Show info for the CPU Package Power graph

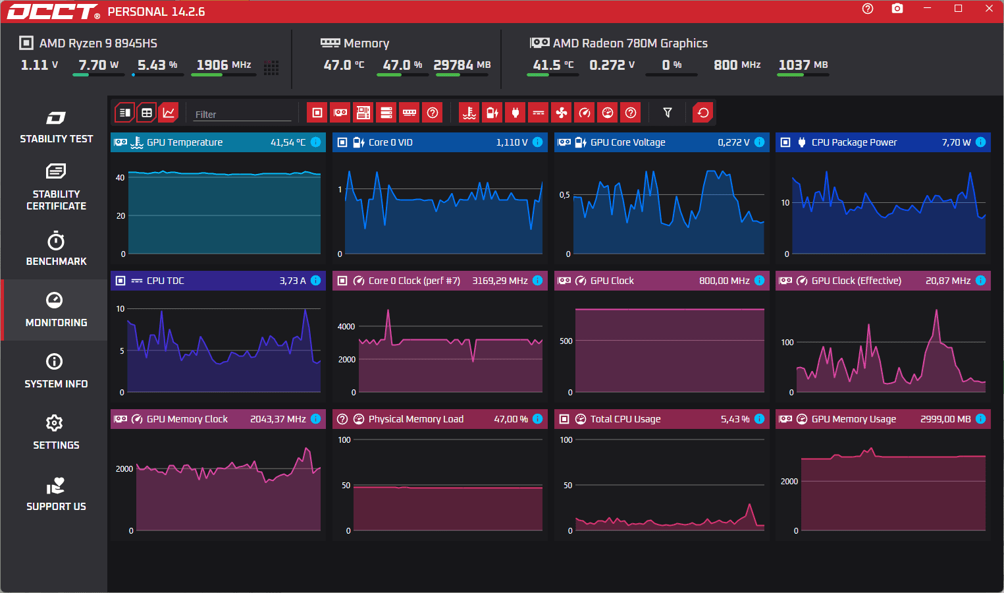click(x=981, y=142)
